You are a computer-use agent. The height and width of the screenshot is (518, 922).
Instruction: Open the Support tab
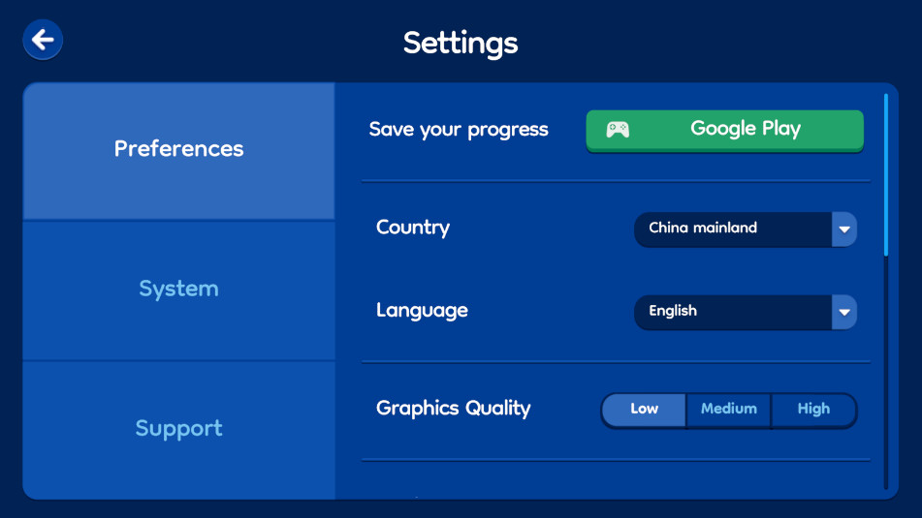(178, 430)
